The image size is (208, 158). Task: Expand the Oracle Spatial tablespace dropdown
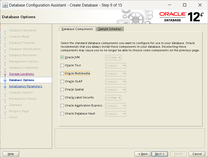[115, 90]
